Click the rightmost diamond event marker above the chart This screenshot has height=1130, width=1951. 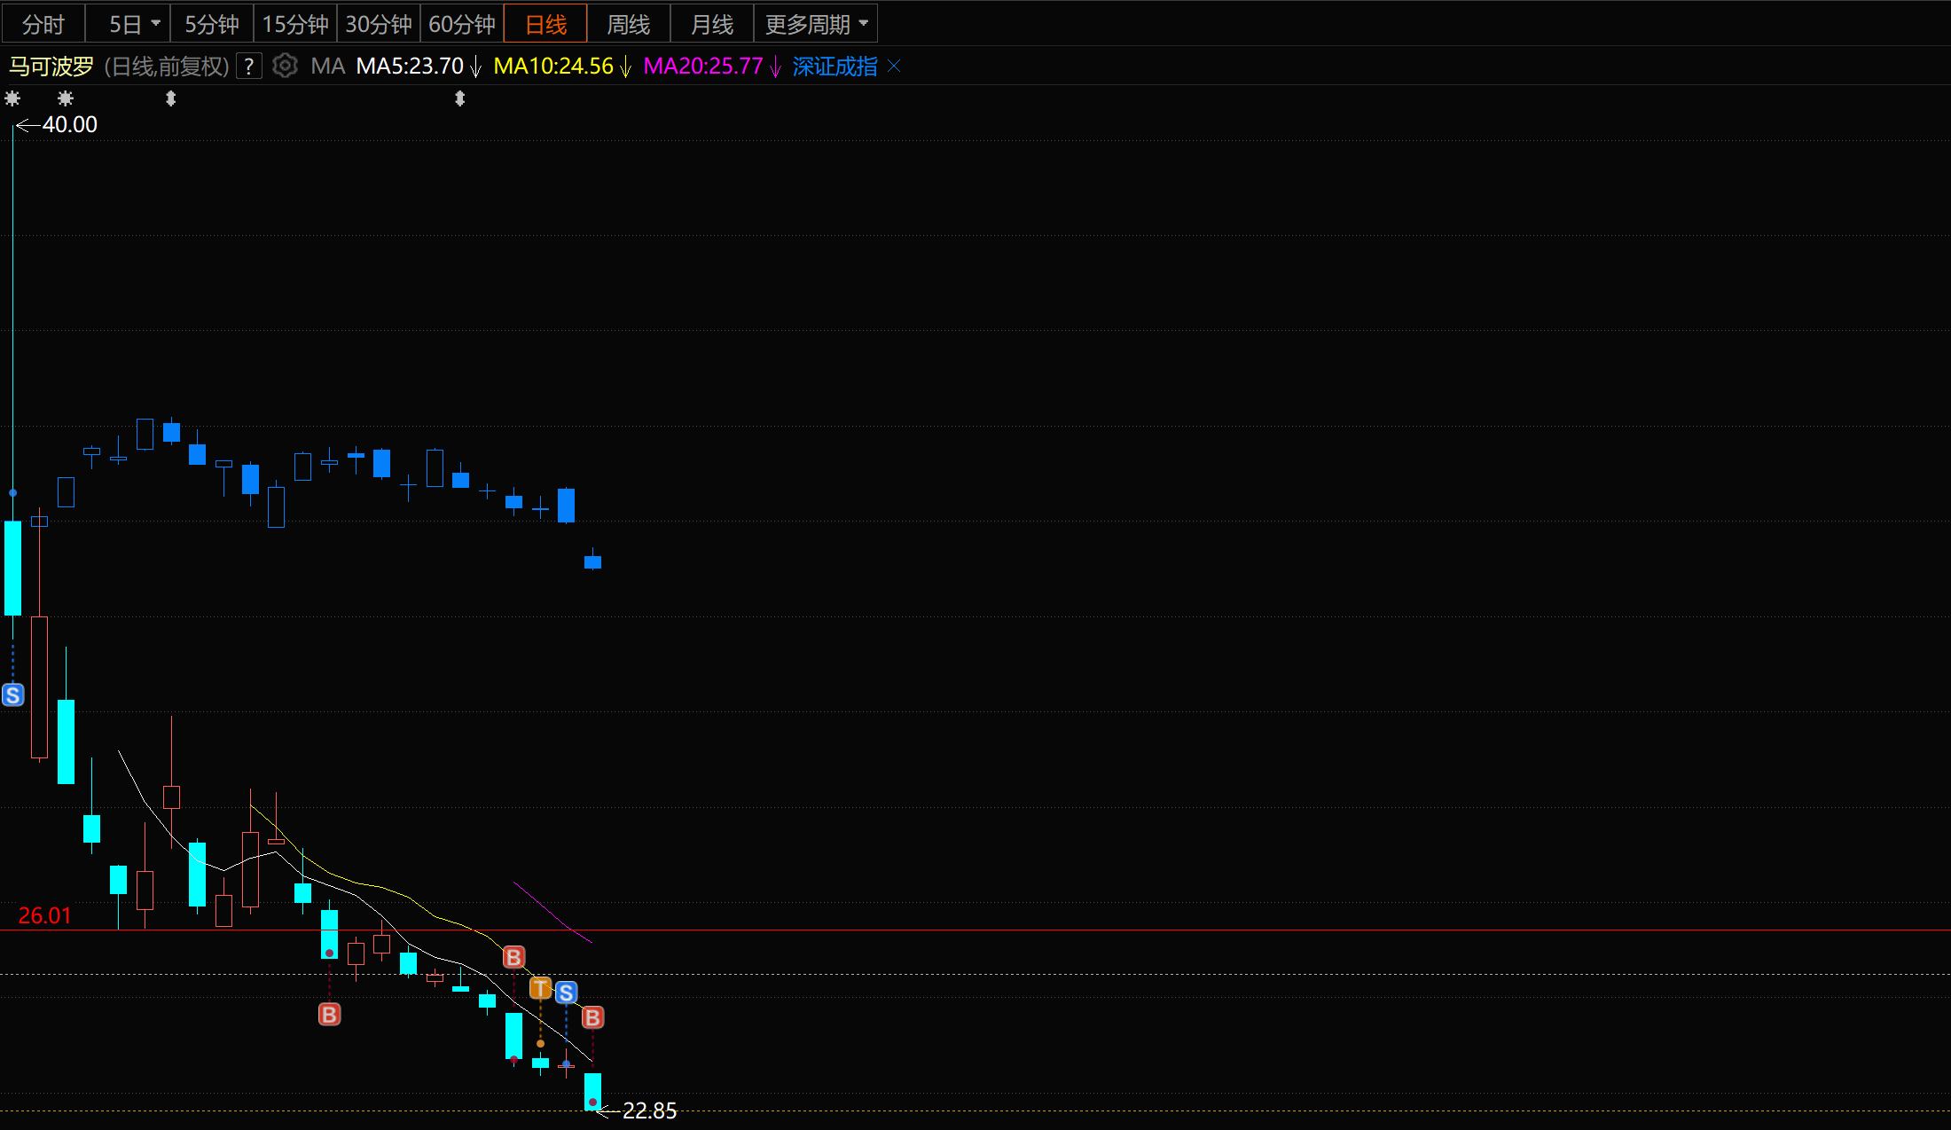click(x=459, y=98)
